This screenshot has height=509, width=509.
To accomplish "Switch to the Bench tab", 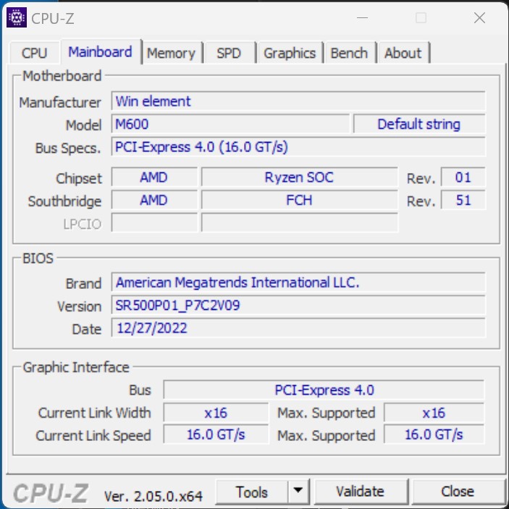I will pyautogui.click(x=349, y=53).
